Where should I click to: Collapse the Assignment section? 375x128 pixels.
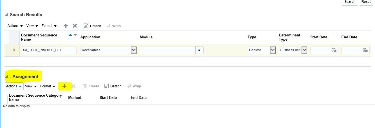6,77
